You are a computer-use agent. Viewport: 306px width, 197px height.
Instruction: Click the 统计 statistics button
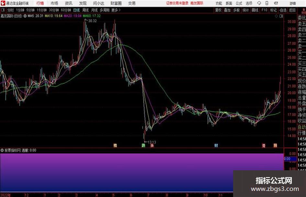[246, 10]
